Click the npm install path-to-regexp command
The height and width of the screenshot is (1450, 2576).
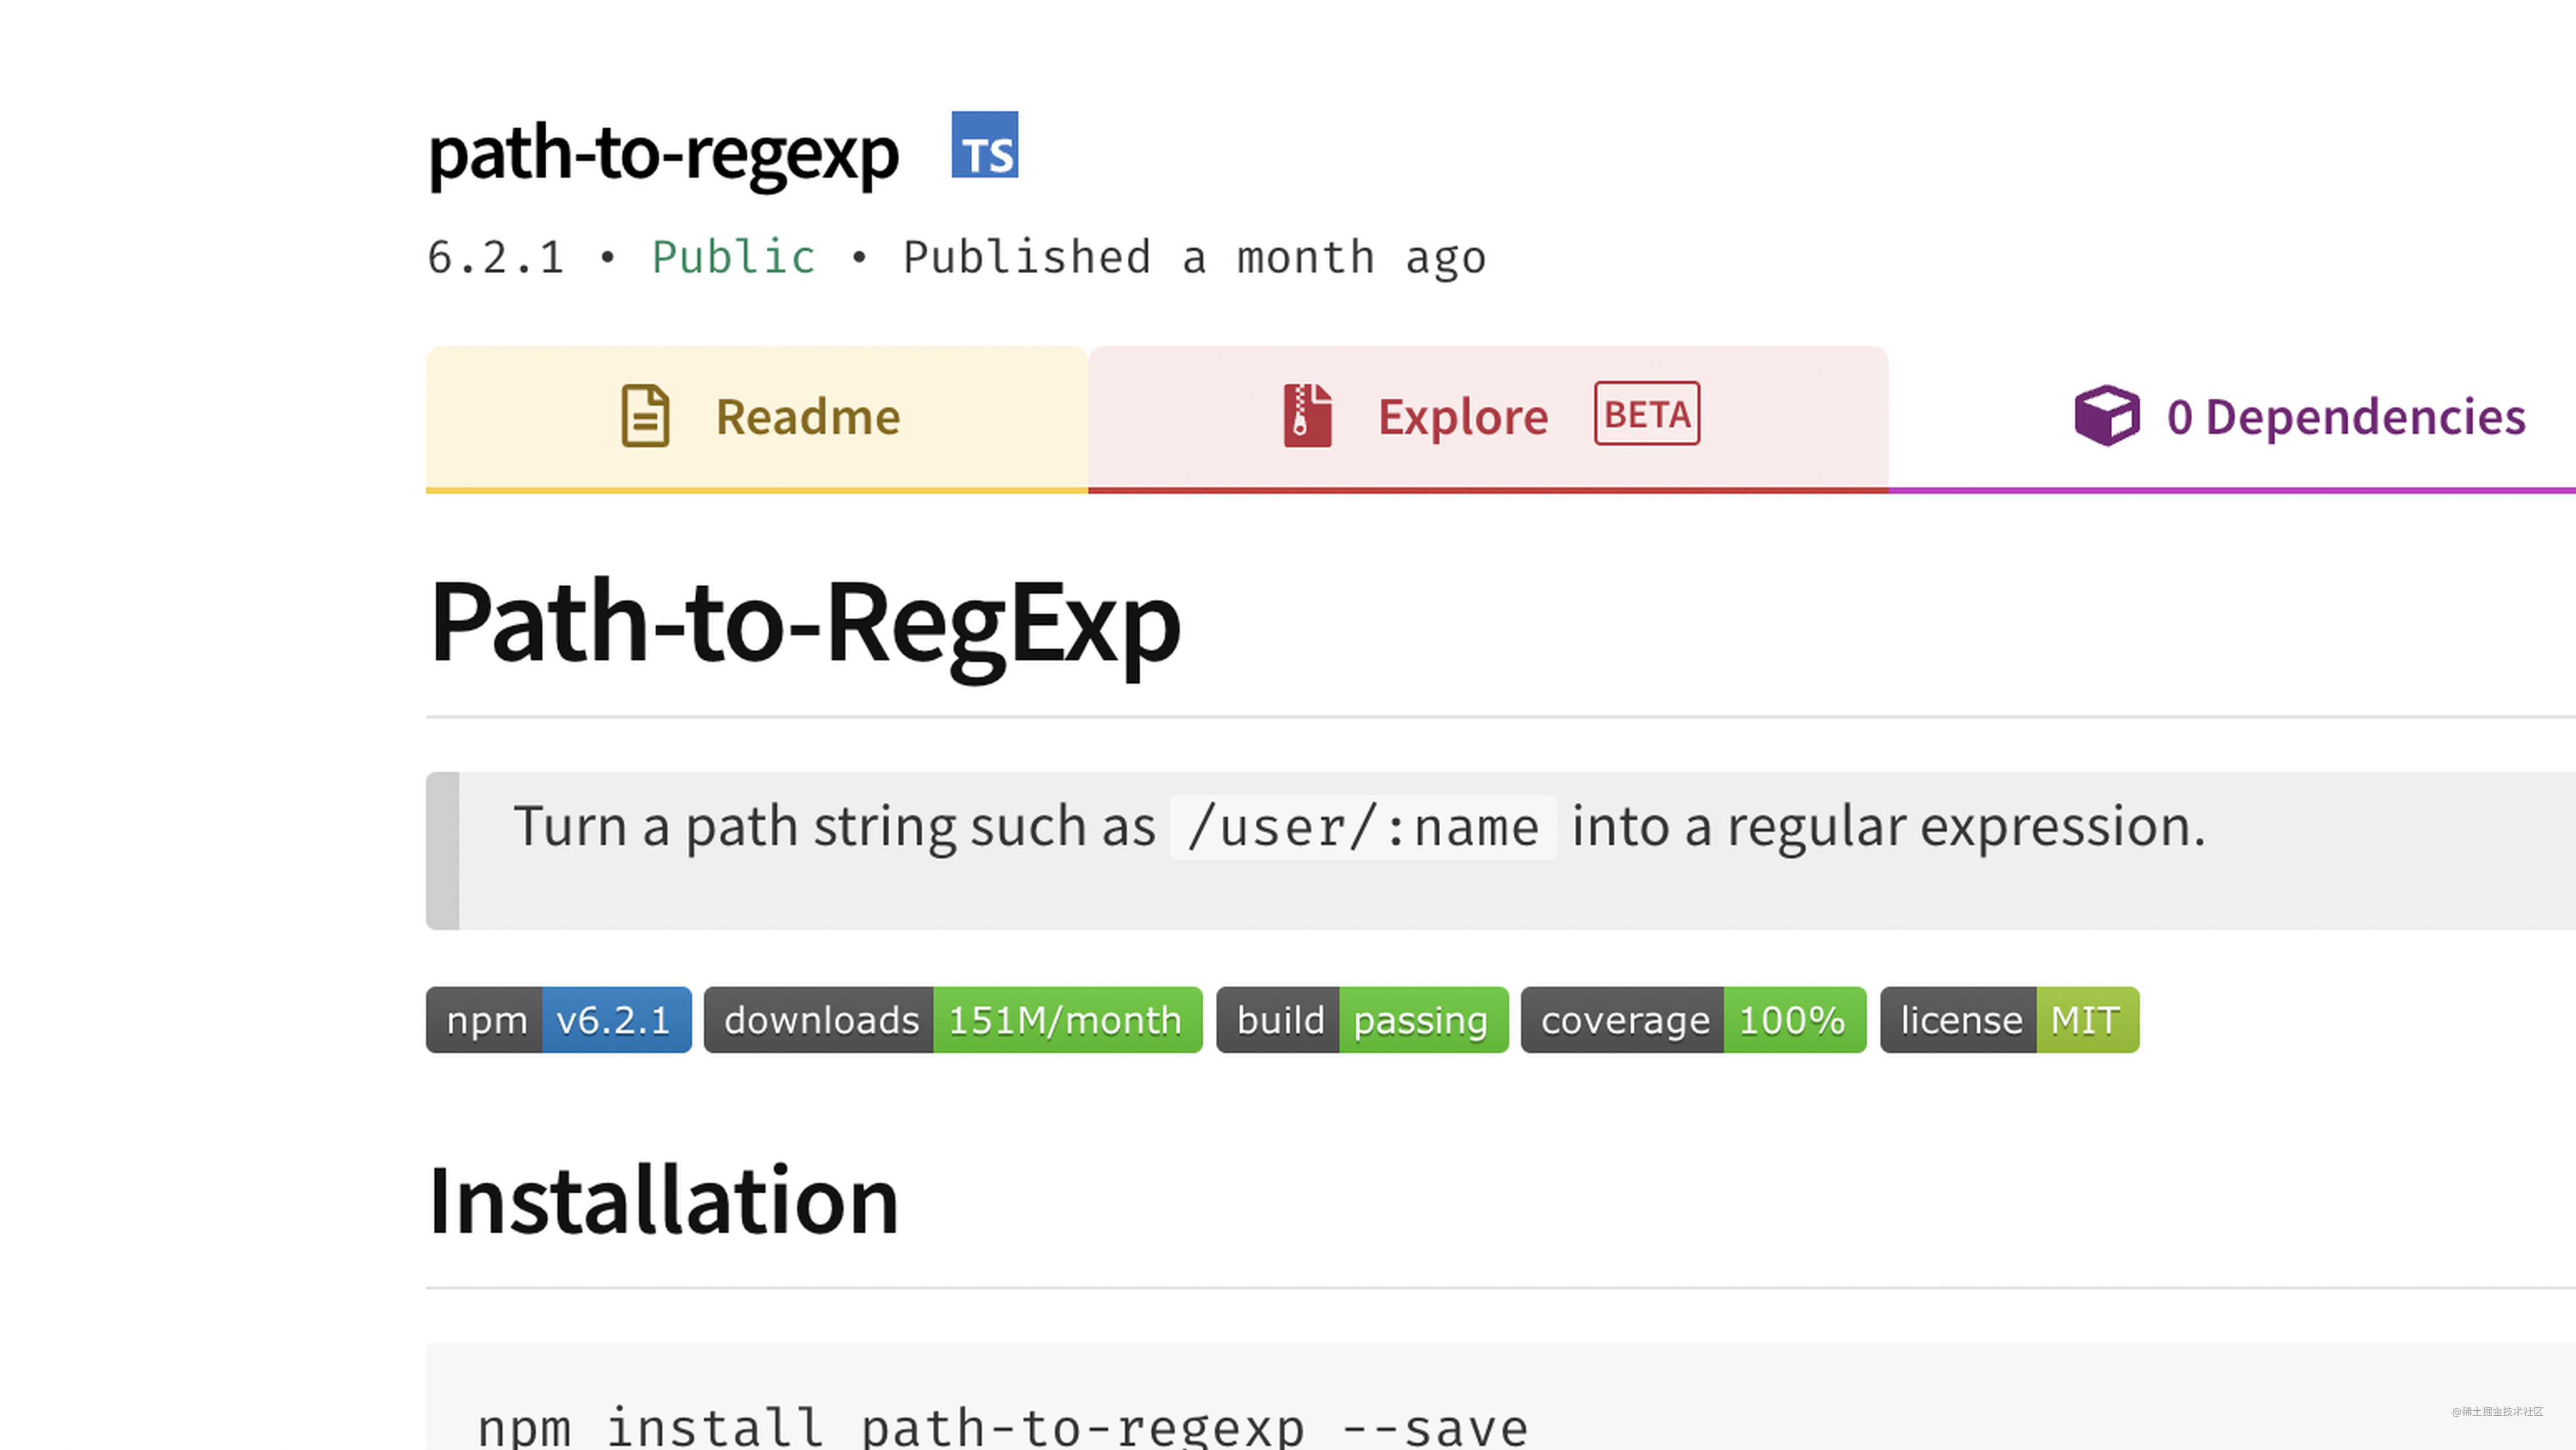pos(1002,1426)
